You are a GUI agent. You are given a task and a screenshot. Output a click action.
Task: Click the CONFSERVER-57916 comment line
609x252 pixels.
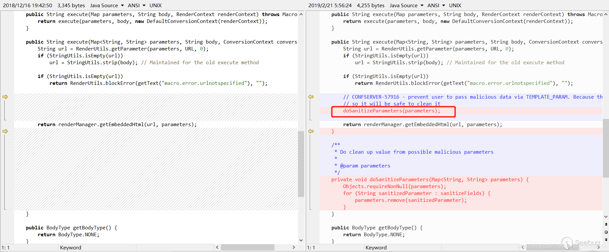tap(473, 97)
